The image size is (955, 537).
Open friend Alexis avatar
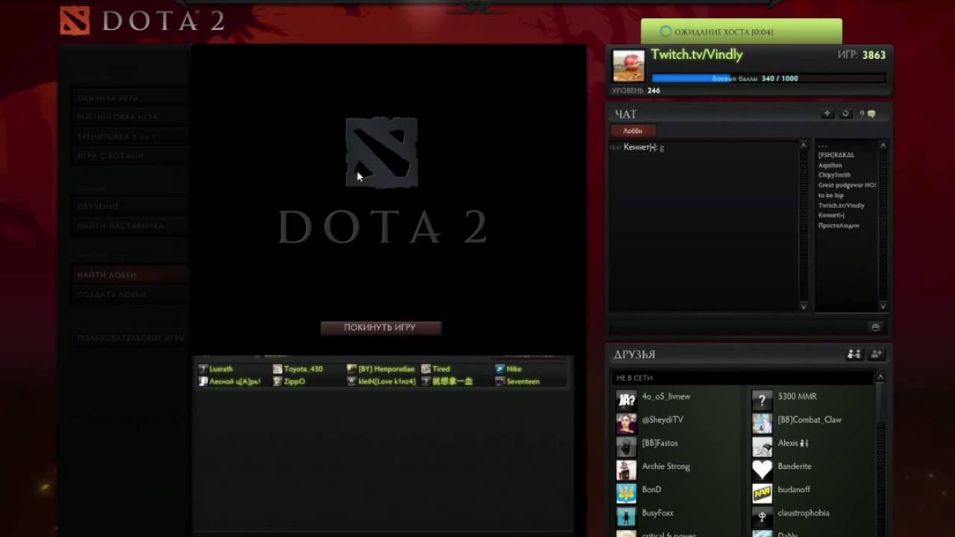pos(762,447)
